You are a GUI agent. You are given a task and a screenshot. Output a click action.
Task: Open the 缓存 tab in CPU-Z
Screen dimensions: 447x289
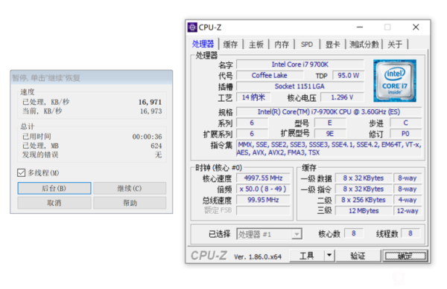pos(231,45)
